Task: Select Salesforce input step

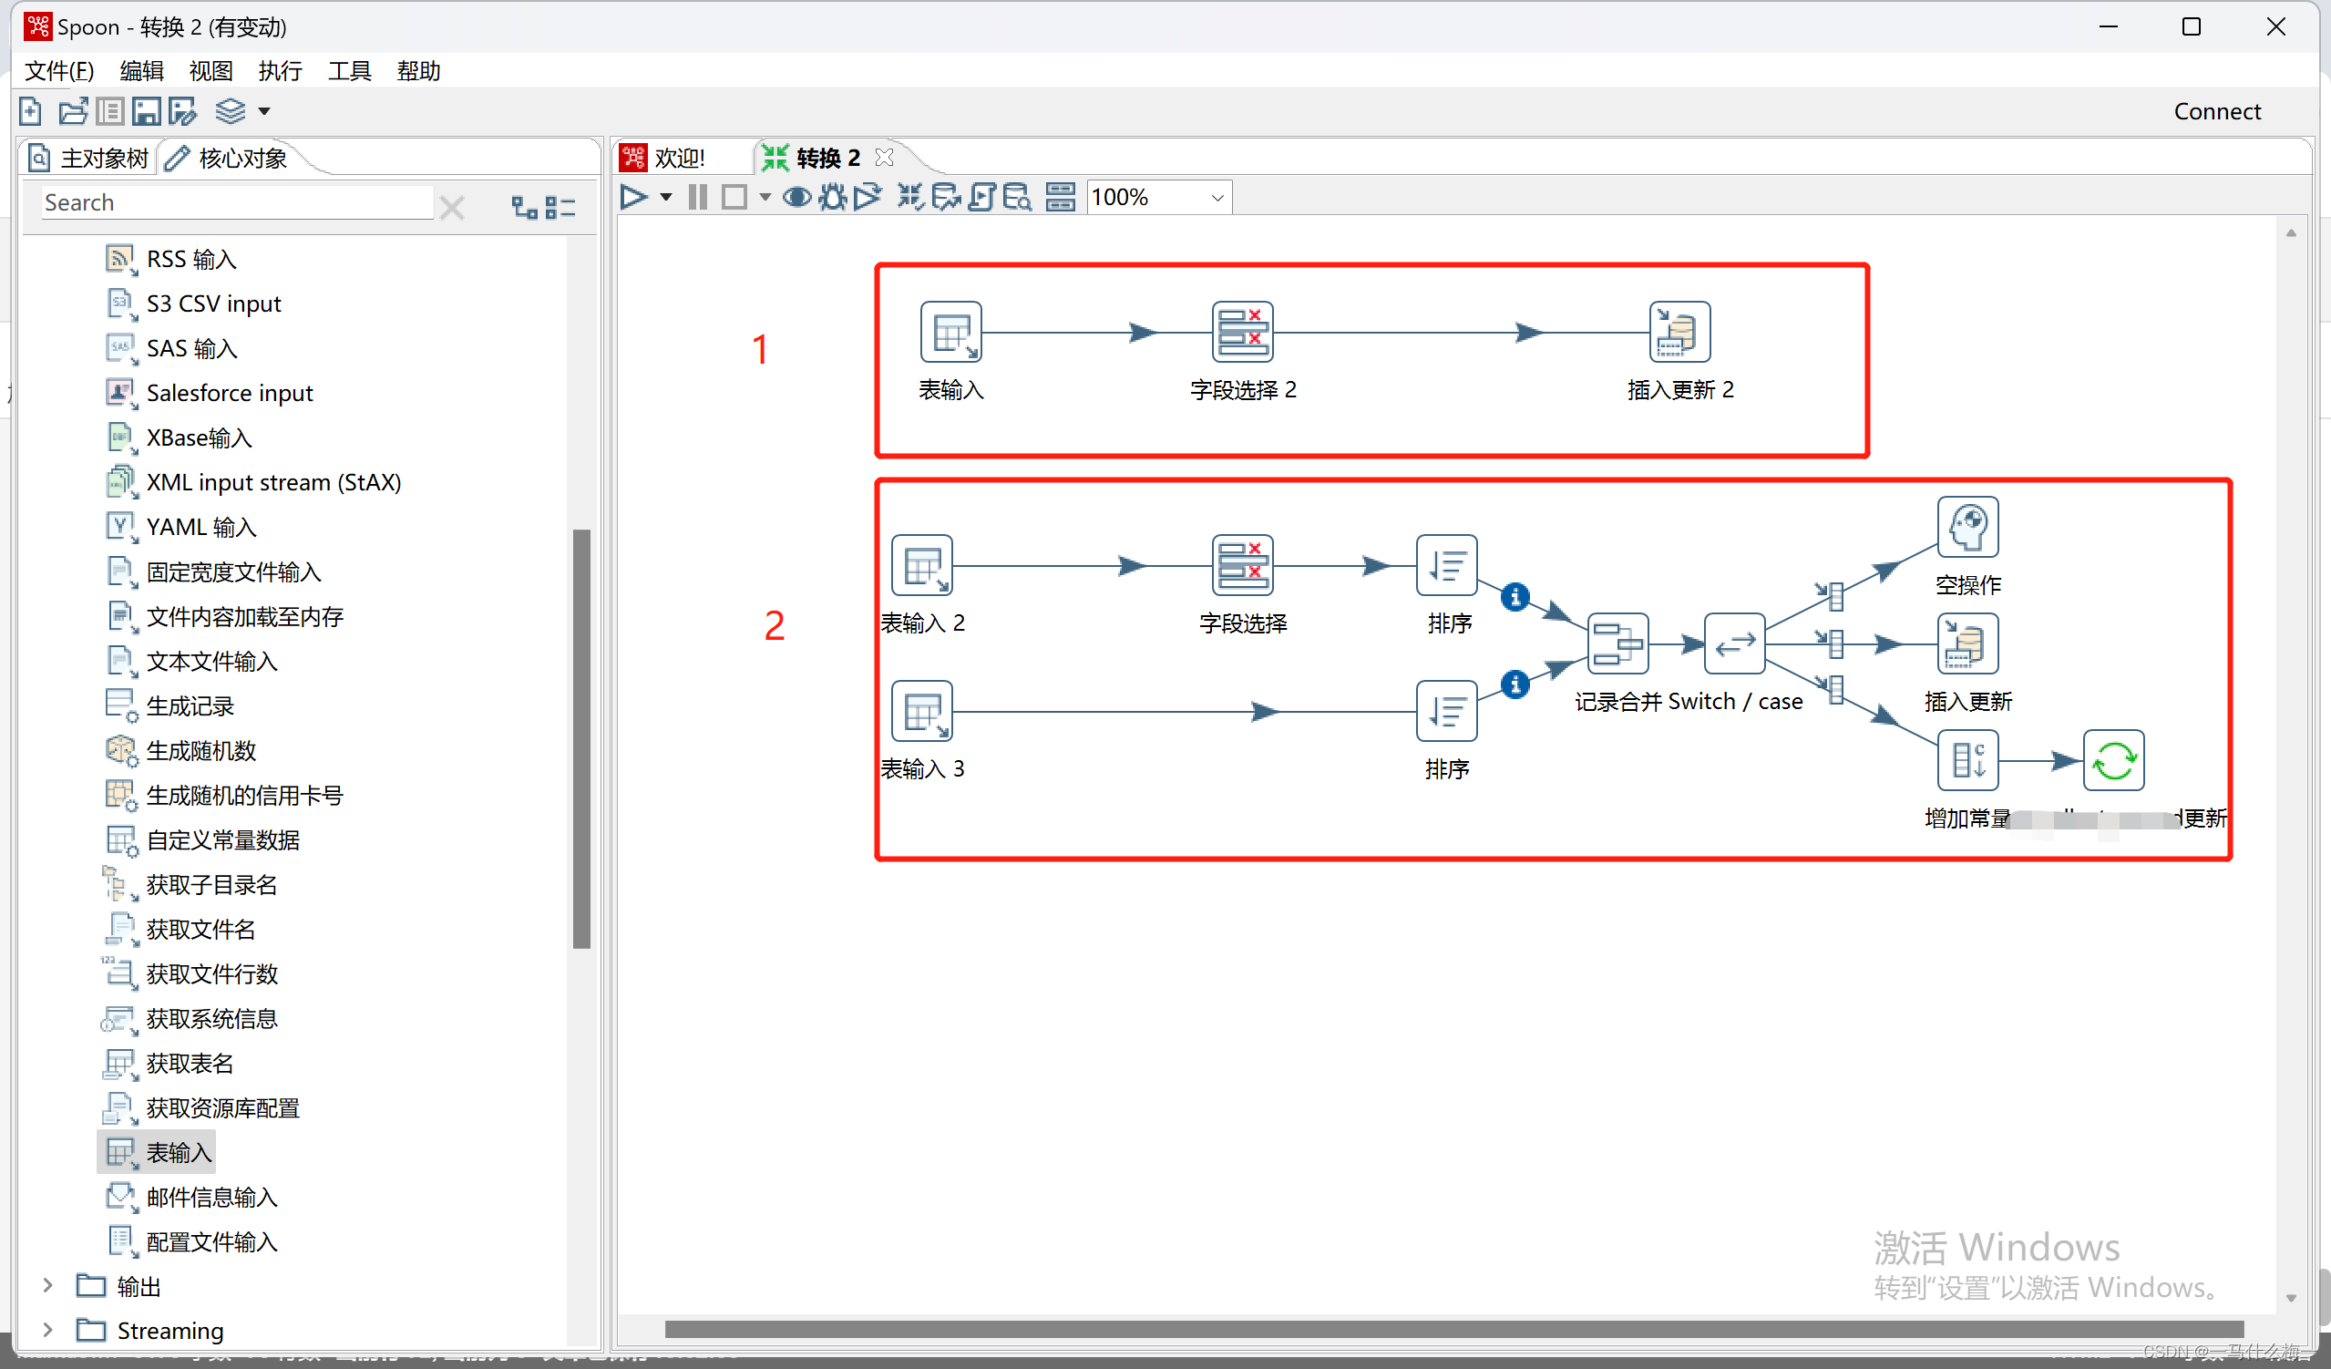Action: coord(210,393)
